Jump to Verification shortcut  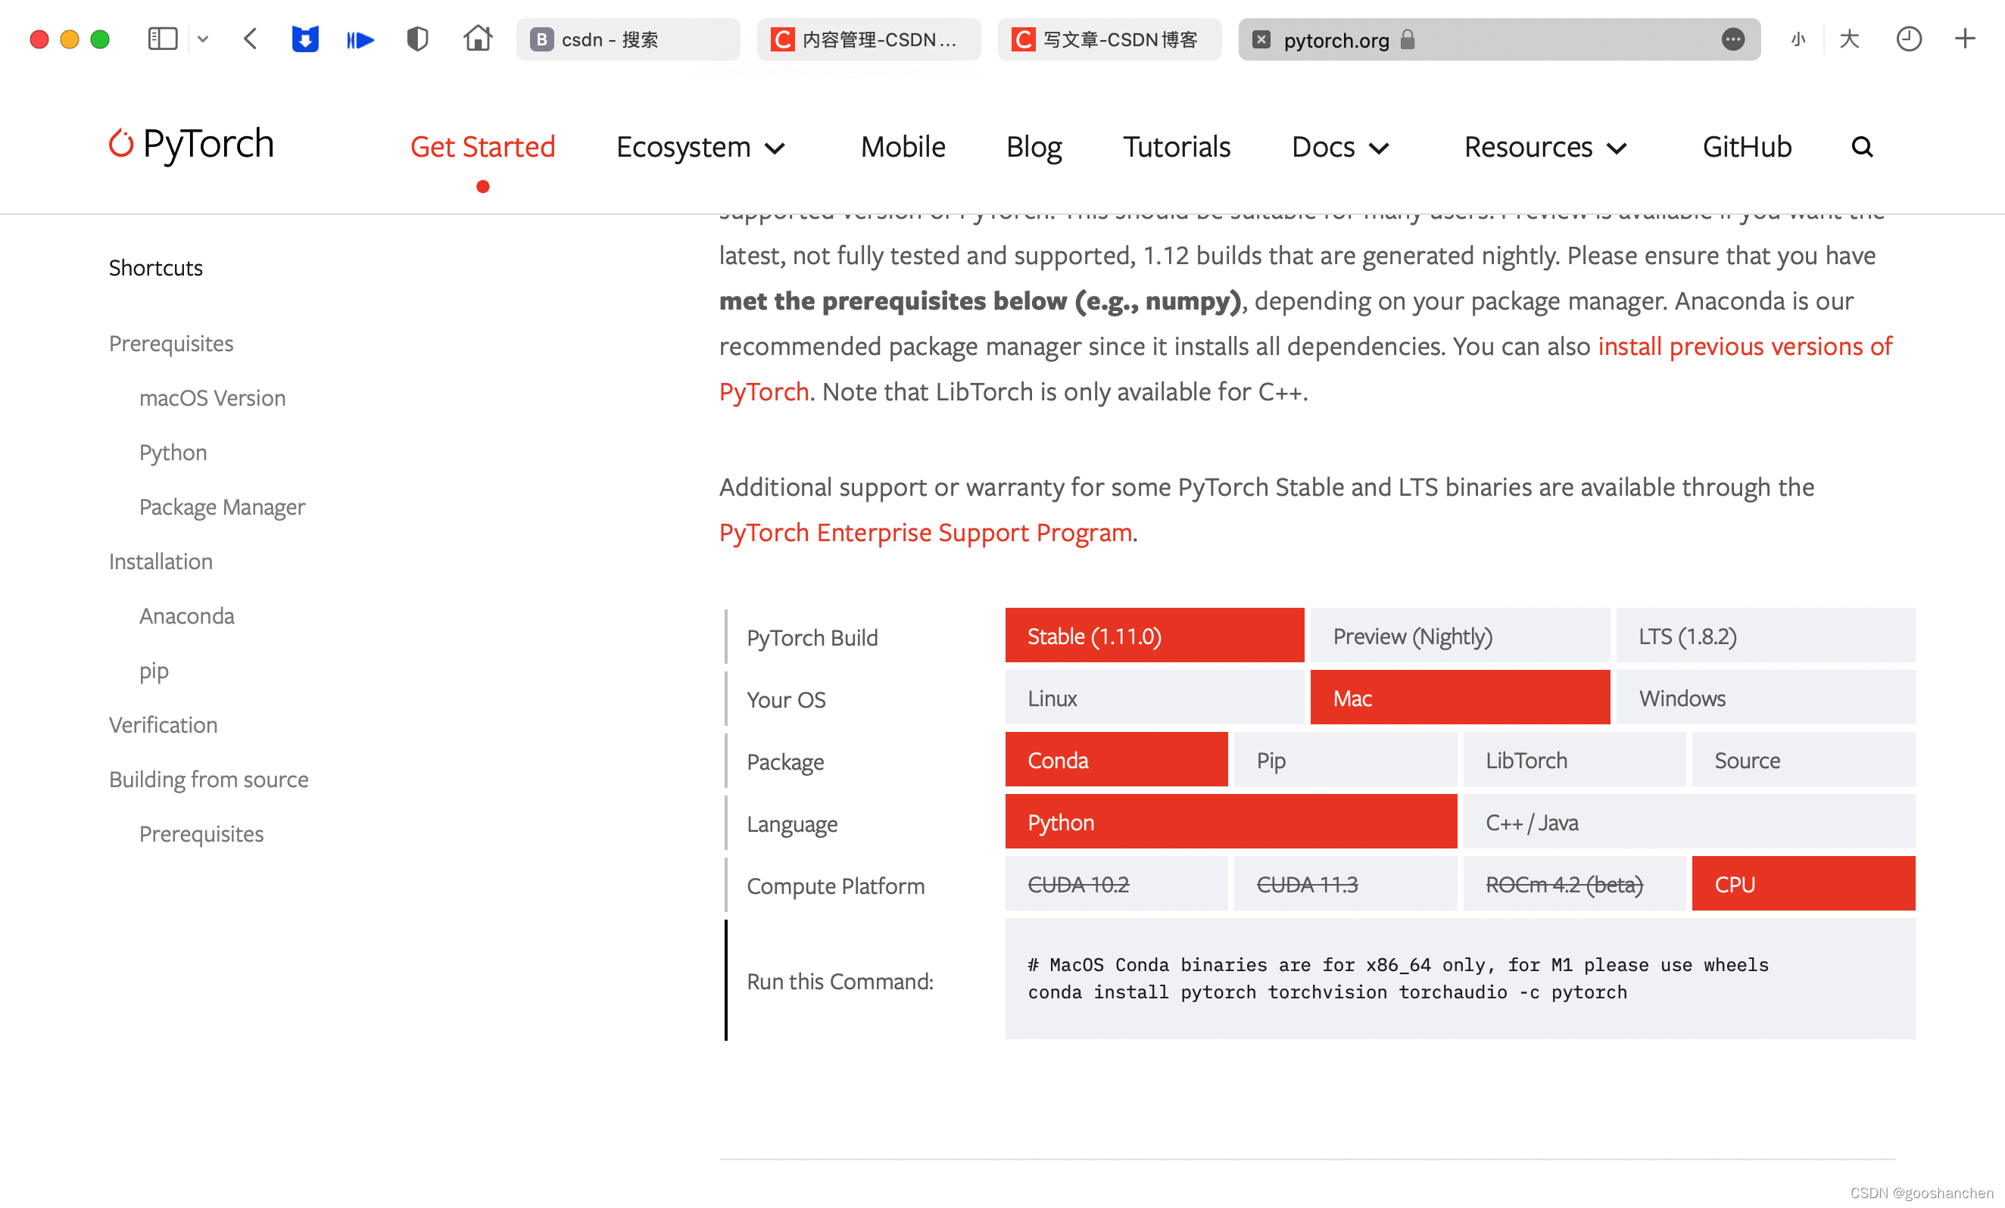click(x=163, y=725)
